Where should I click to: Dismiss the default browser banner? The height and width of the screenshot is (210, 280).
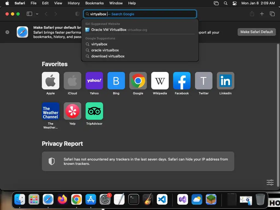7,32
